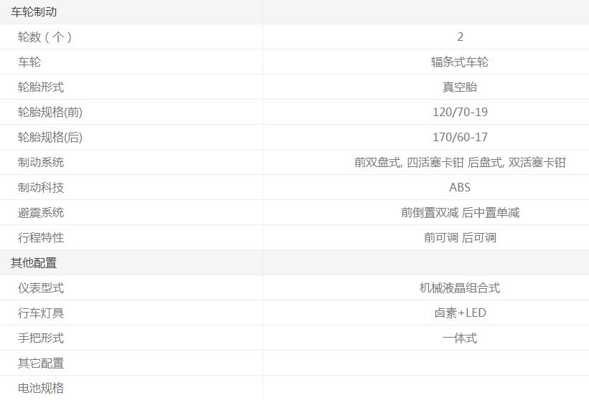Select the 避震系统 label
Viewport: 589px width, 400px height.
point(41,212)
